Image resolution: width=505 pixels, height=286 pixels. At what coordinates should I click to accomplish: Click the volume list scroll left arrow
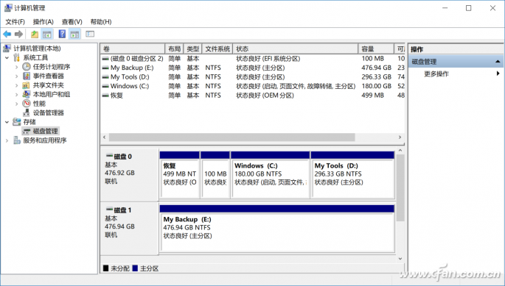105,137
